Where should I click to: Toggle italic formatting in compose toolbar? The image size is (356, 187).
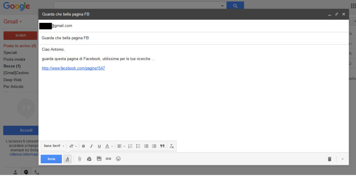(x=91, y=146)
